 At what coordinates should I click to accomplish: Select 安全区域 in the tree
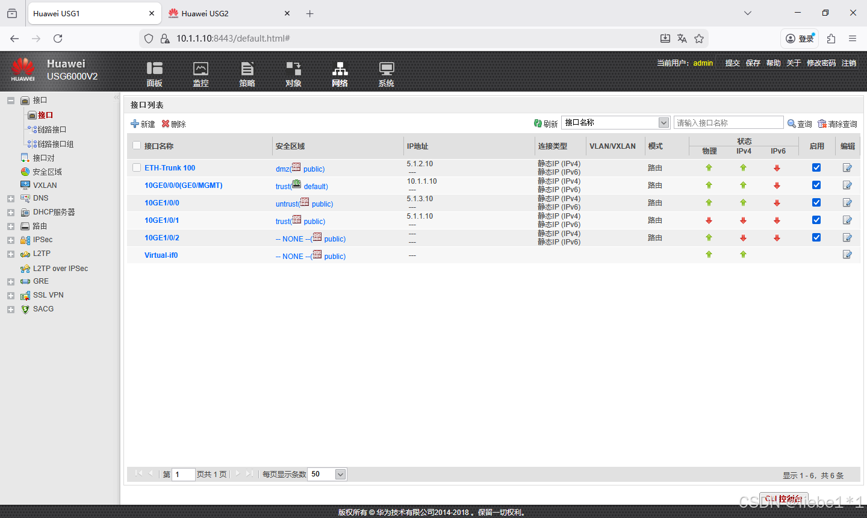pyautogui.click(x=47, y=172)
